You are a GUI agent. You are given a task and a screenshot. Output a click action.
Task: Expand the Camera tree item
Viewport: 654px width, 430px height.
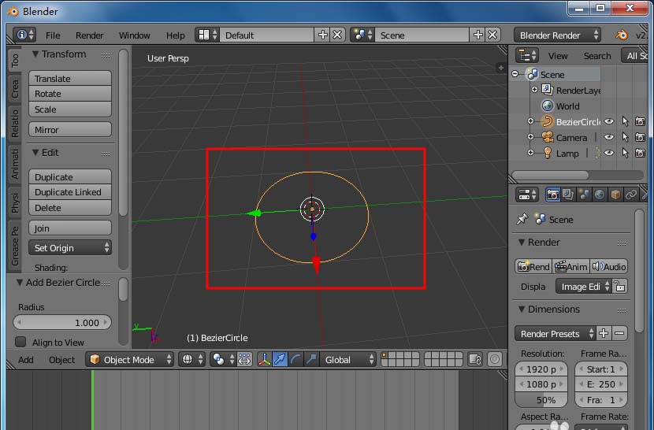click(x=530, y=137)
